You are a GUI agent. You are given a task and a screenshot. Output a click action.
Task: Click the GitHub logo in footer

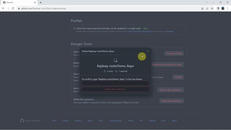tap(22, 121)
